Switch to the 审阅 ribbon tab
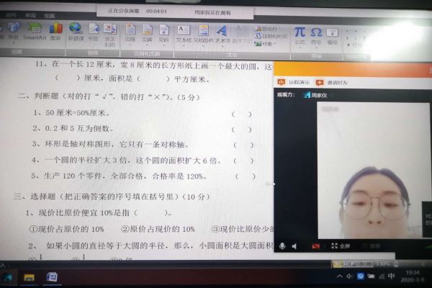 [x=31, y=14]
